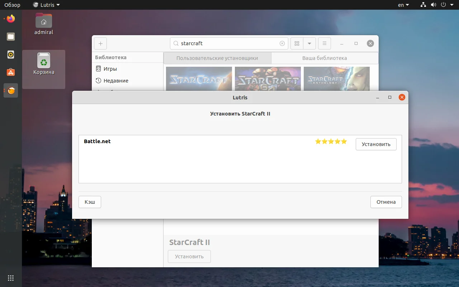The width and height of the screenshot is (459, 287).
Task: Minimize the Lutris install dialog
Action: click(378, 98)
